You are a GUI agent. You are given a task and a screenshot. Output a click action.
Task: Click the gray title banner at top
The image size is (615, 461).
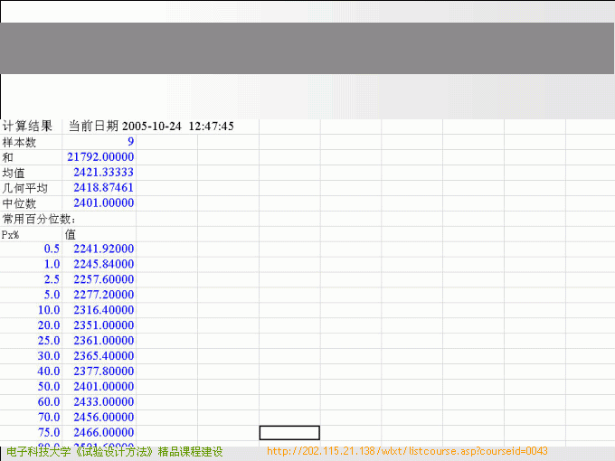point(307,48)
